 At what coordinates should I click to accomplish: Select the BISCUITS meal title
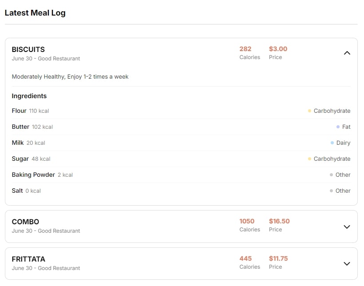coord(28,49)
